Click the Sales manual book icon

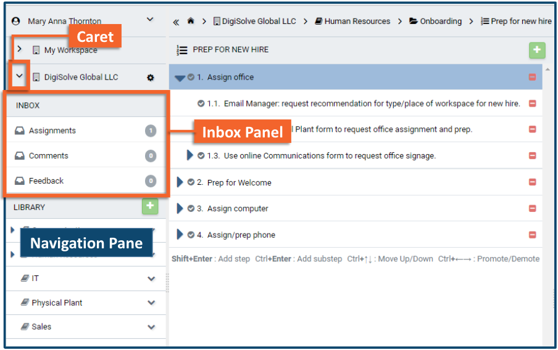point(25,326)
